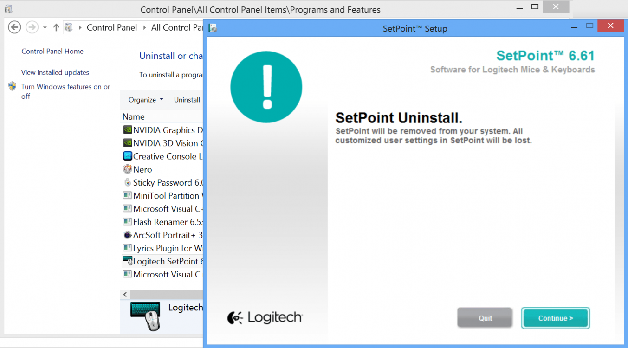Click the Logitech SetPoint icon in list
This screenshot has width=628, height=348.
(129, 261)
